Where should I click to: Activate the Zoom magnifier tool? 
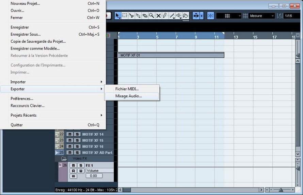pyautogui.click(x=151, y=16)
